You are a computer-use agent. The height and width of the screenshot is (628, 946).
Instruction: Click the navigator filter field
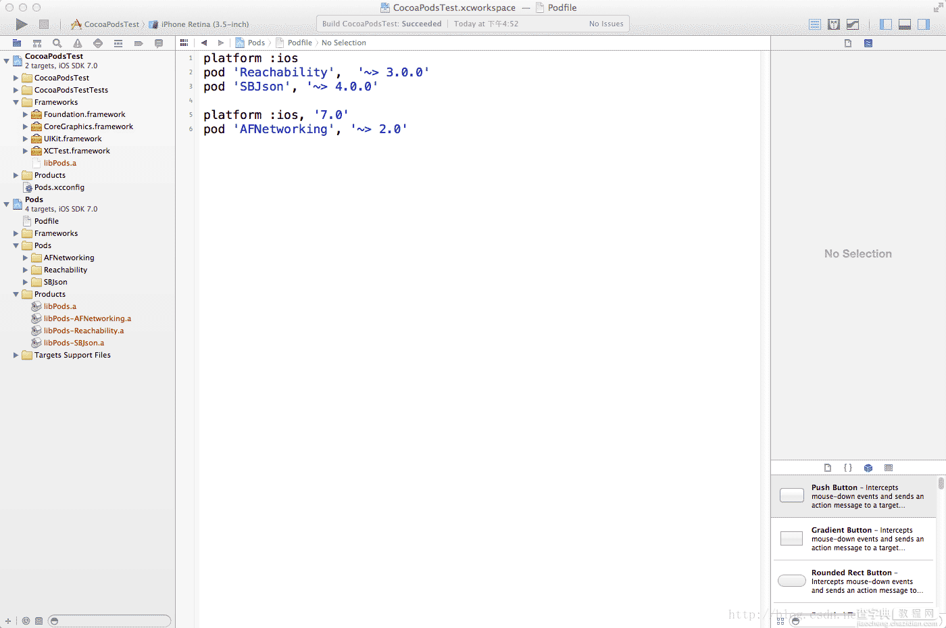109,621
